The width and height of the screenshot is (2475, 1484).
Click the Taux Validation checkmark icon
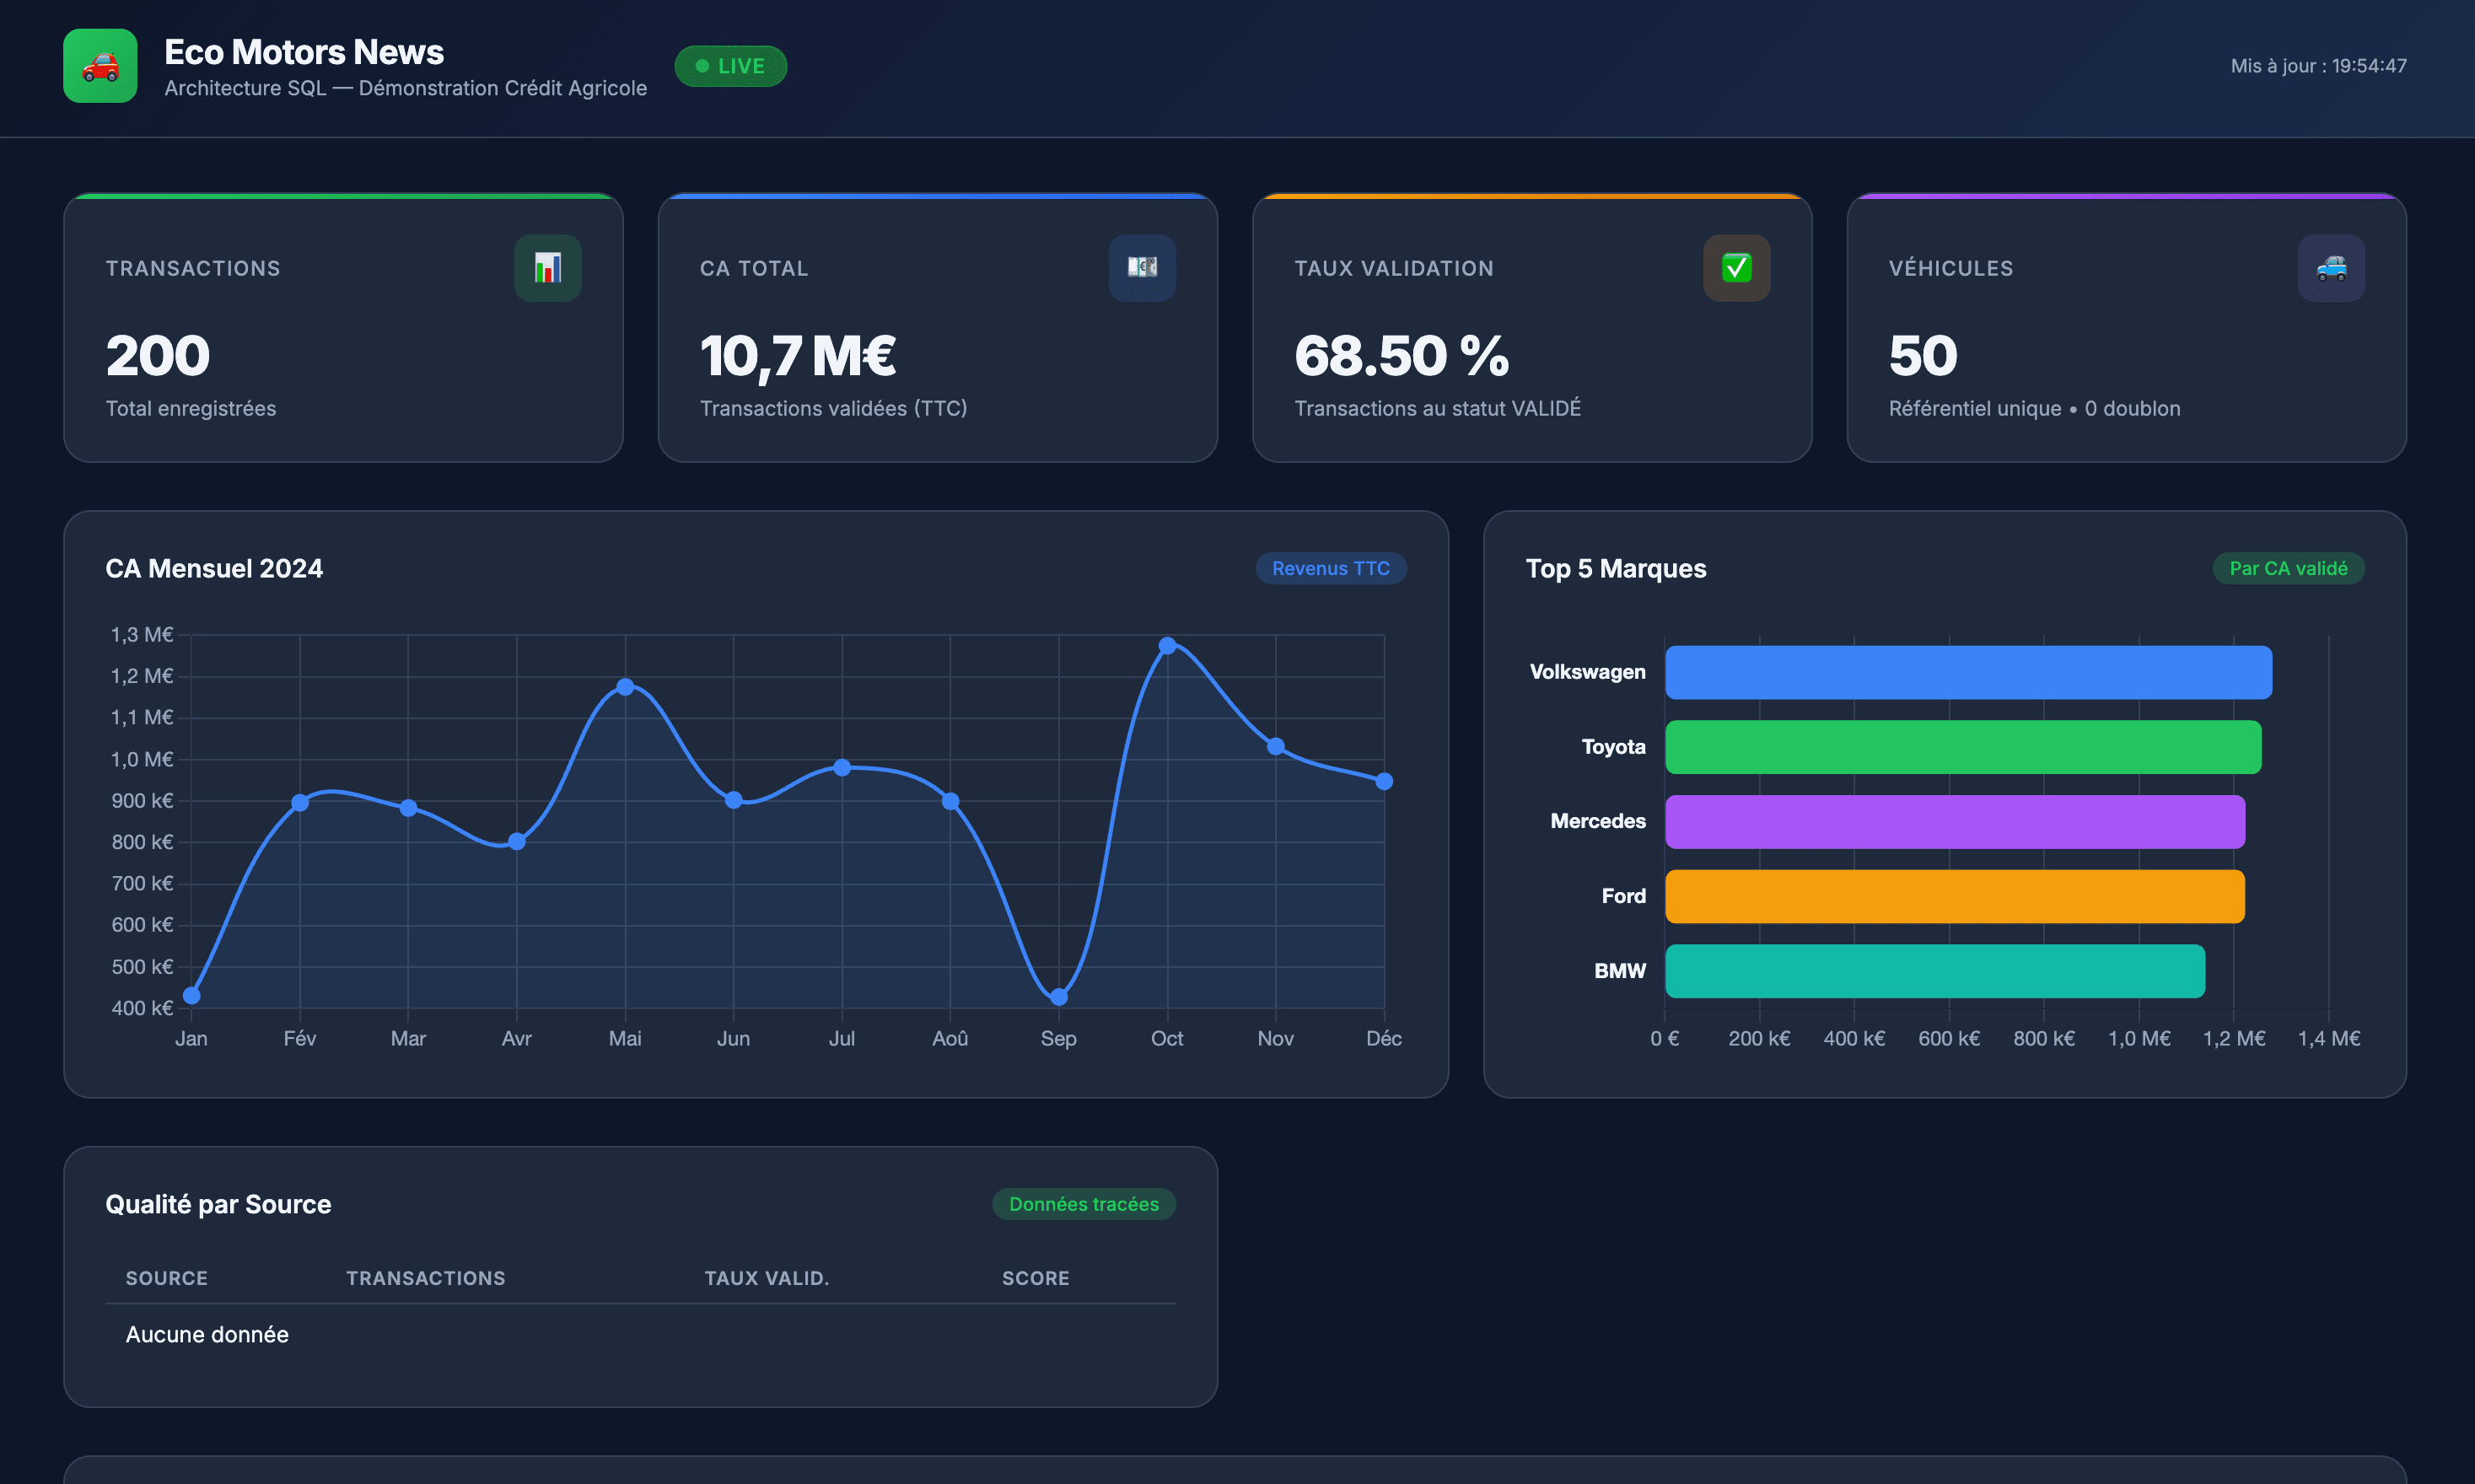click(x=1736, y=268)
